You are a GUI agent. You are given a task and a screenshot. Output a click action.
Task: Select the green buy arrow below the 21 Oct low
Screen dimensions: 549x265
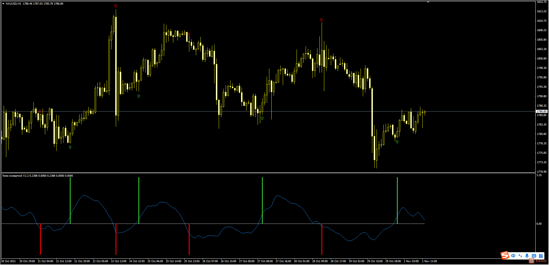pyautogui.click(x=70, y=147)
